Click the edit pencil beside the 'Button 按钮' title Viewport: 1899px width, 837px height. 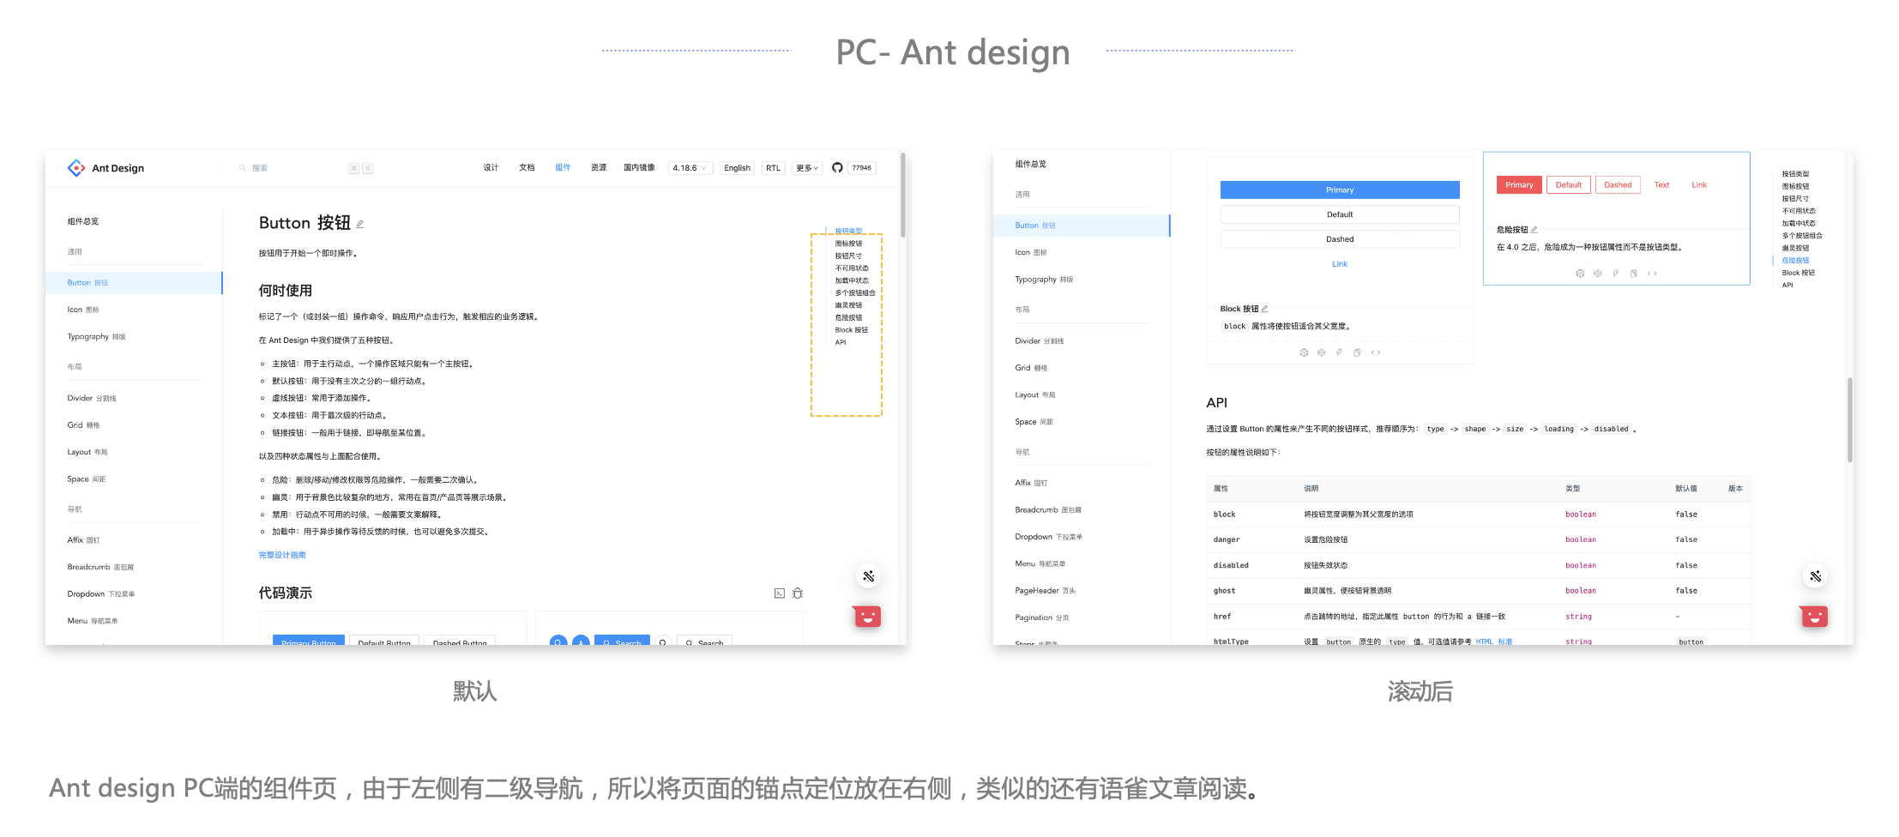point(360,225)
